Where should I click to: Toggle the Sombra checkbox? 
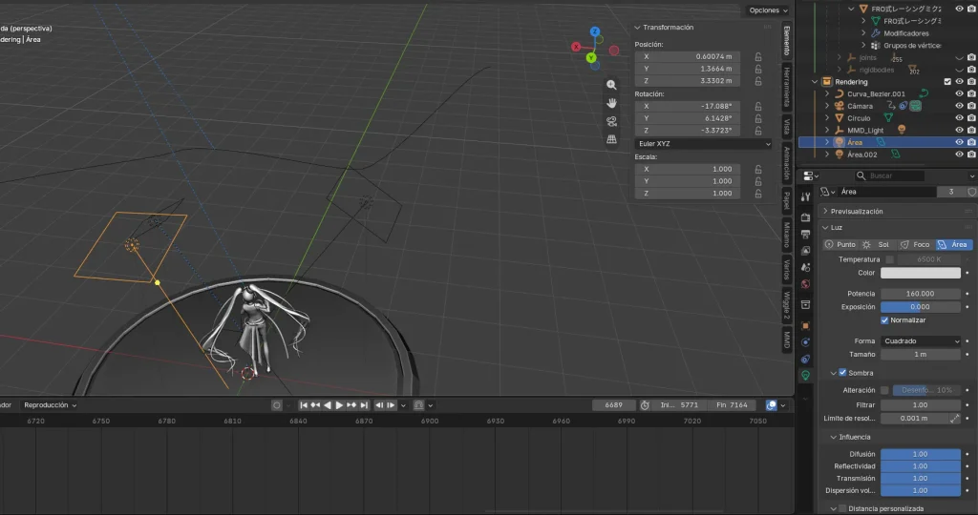click(842, 372)
